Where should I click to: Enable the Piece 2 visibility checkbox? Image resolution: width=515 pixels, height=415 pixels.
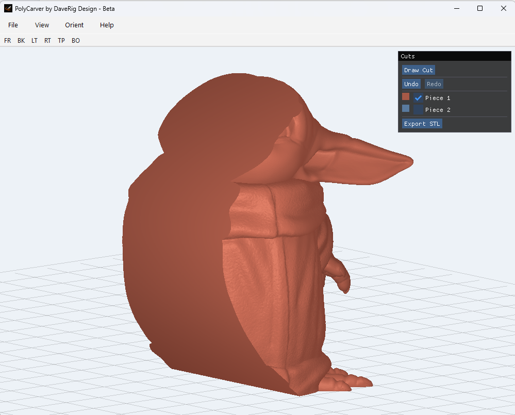[418, 109]
